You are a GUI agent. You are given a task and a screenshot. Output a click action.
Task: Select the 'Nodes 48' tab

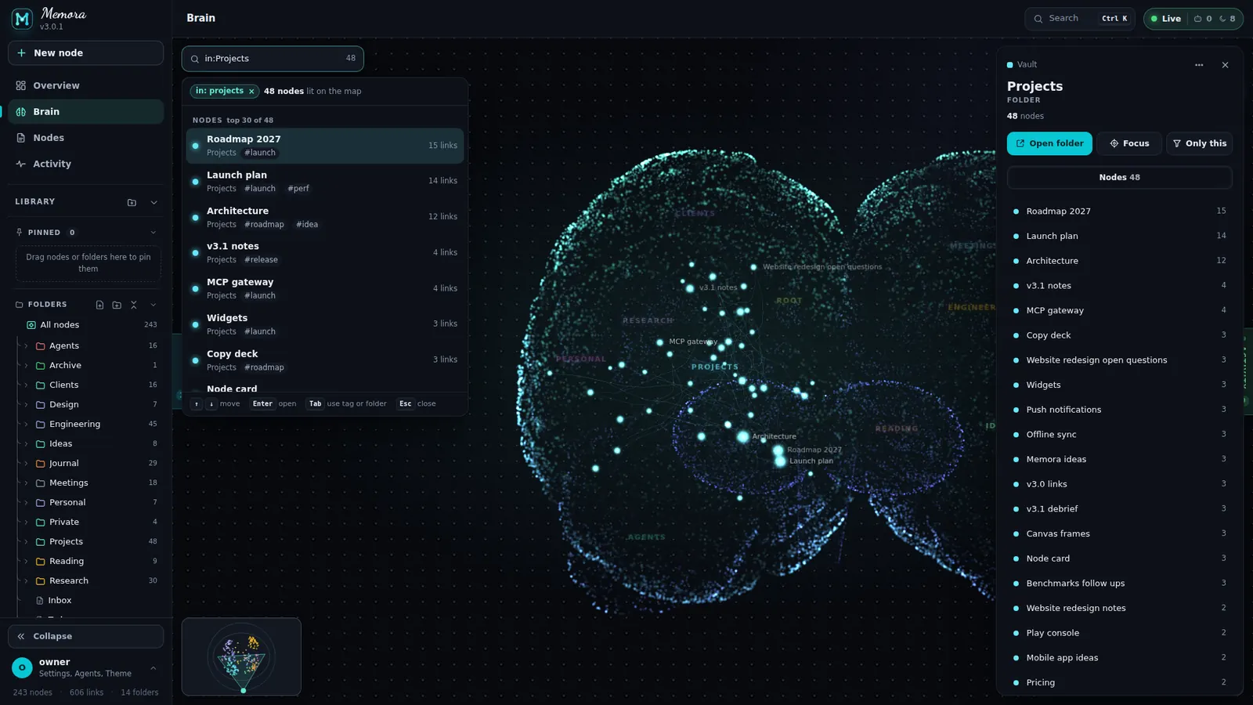(1119, 177)
